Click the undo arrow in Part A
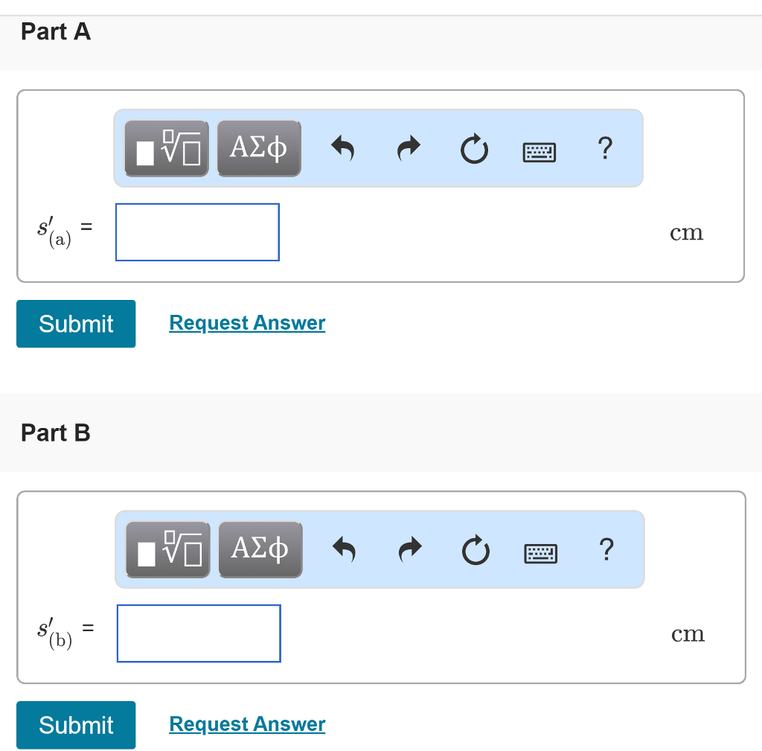The image size is (762, 751). 342,150
